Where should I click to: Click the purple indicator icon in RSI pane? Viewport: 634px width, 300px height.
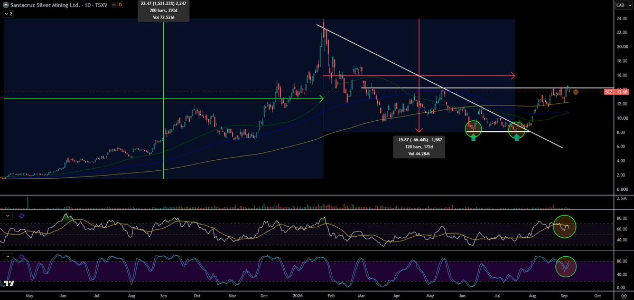point(21,216)
